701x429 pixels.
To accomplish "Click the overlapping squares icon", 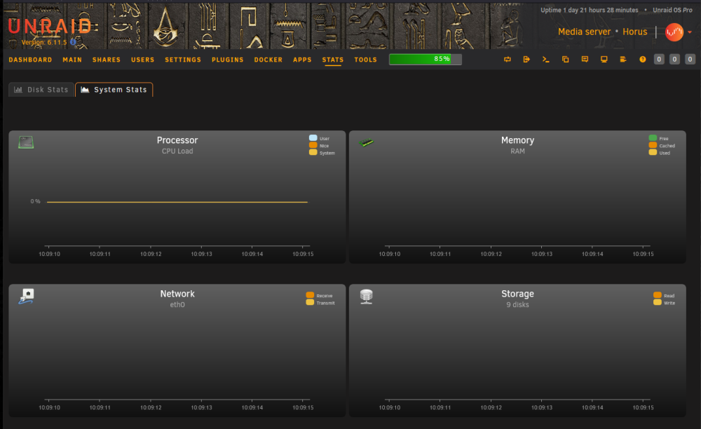I will click(566, 60).
